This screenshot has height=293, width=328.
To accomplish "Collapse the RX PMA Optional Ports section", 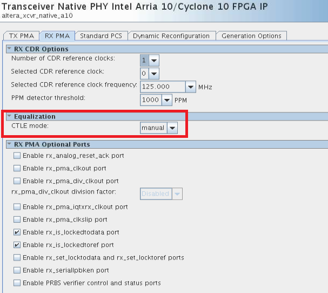I will click(9, 144).
